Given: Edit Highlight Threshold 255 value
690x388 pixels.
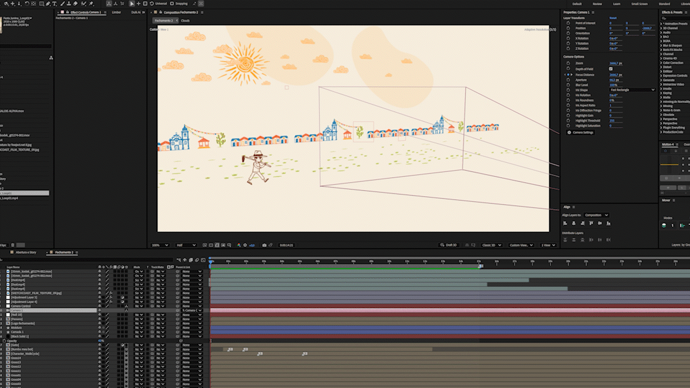Looking at the screenshot, I should [612, 121].
